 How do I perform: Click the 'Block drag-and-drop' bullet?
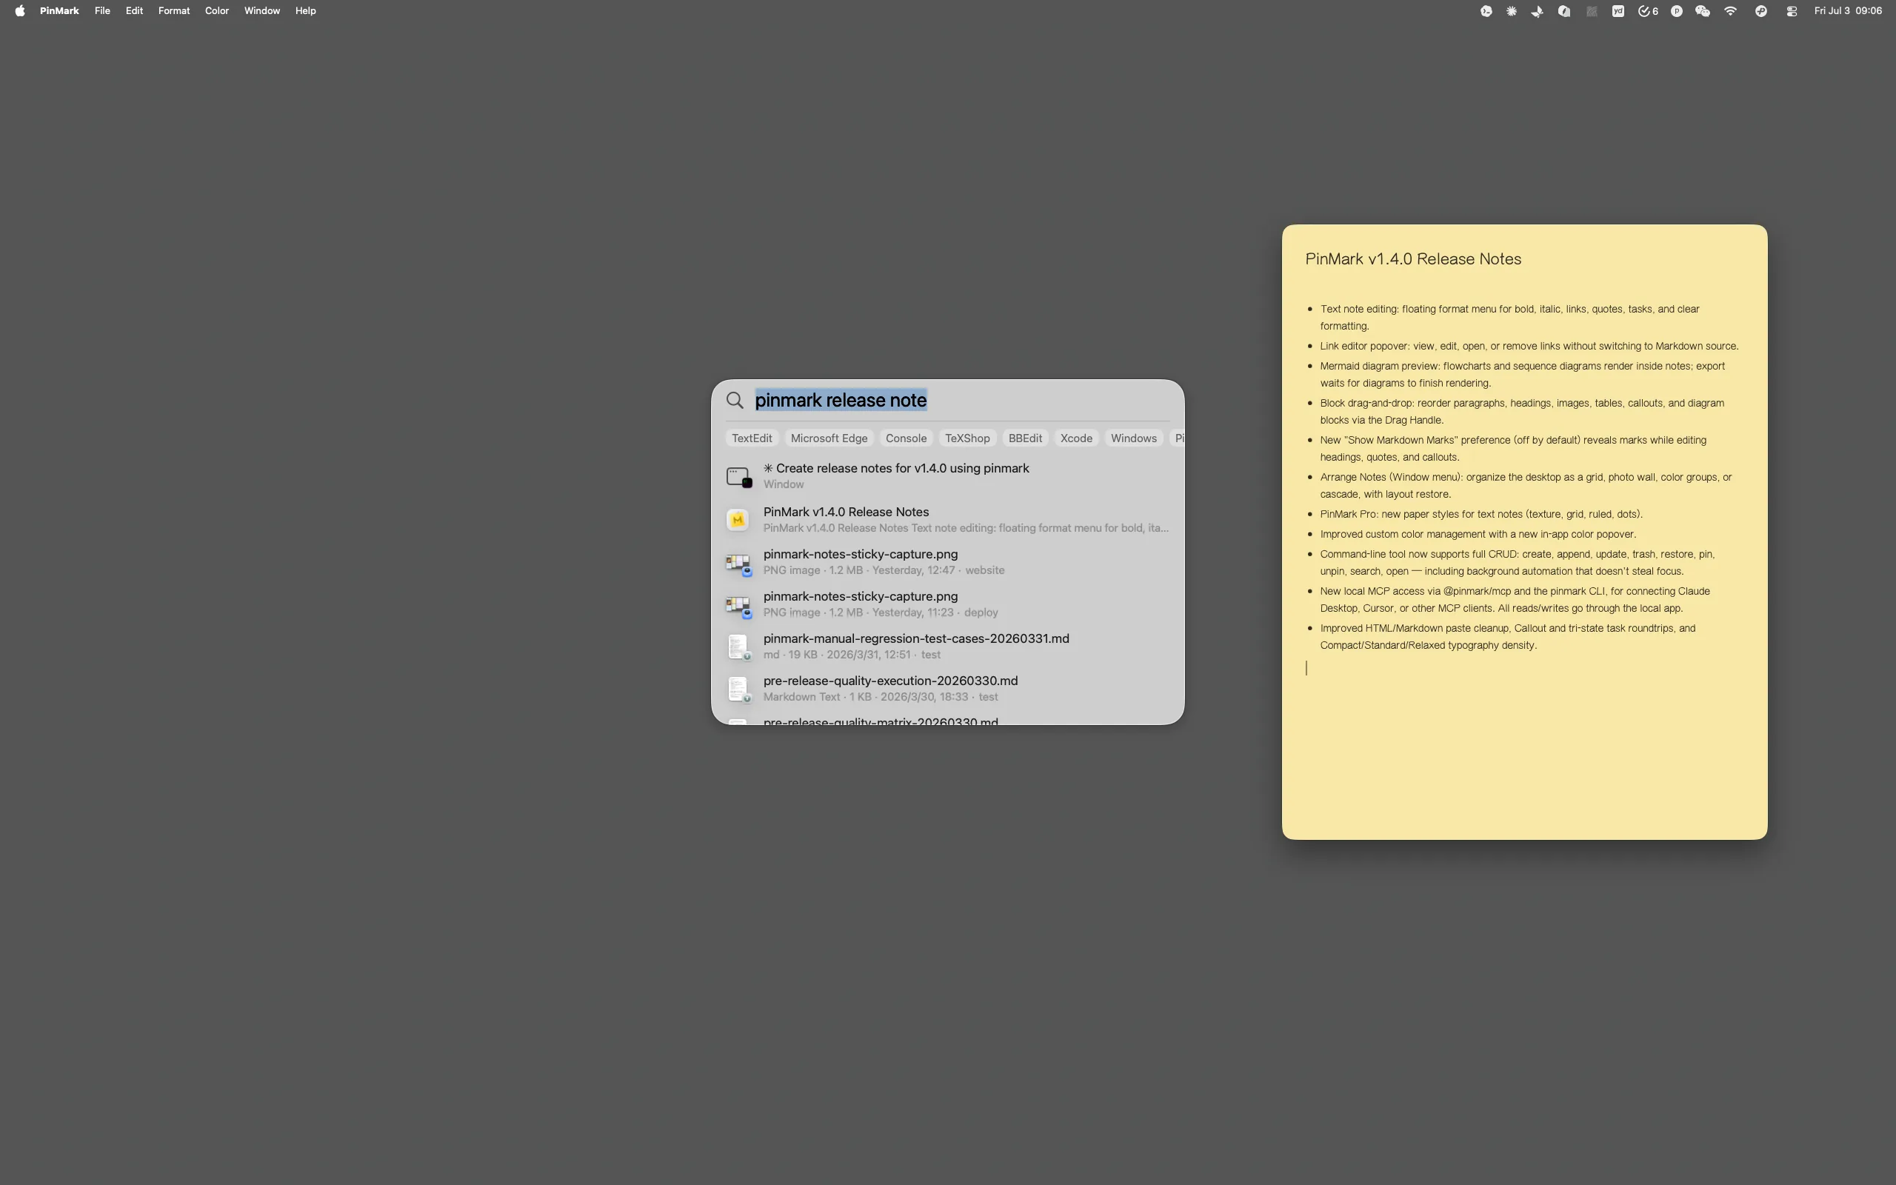pos(1521,412)
